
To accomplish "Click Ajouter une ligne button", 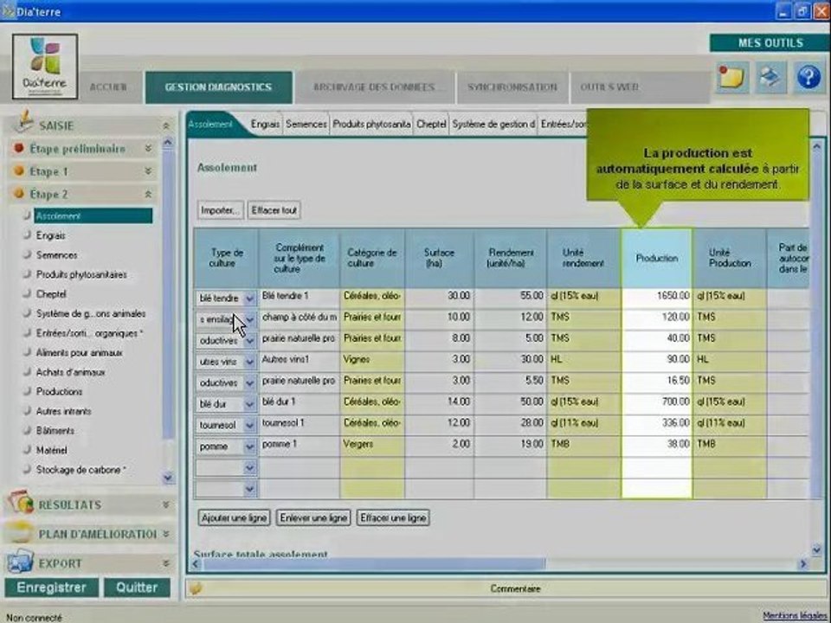I will click(x=235, y=517).
